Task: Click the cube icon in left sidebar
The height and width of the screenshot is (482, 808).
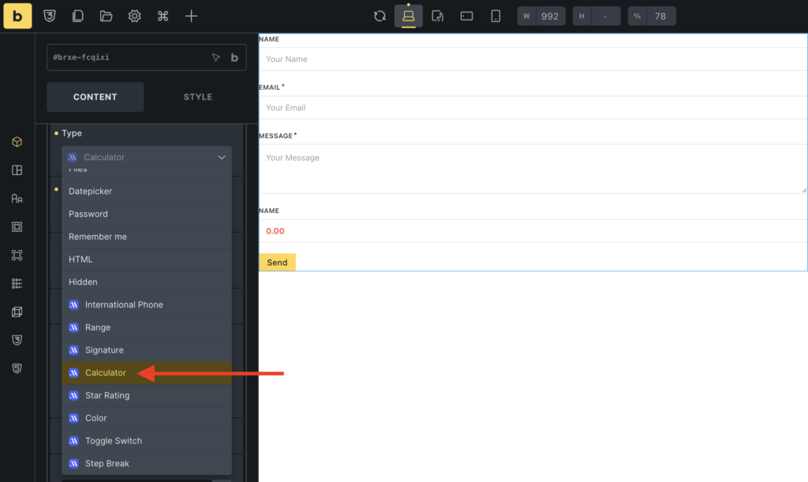Action: click(17, 142)
